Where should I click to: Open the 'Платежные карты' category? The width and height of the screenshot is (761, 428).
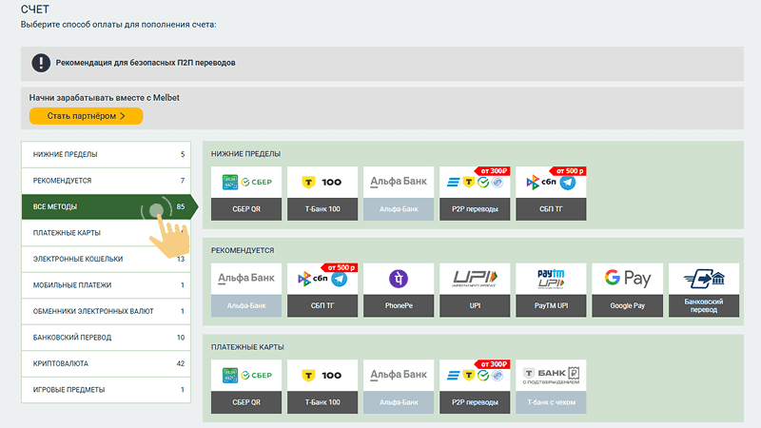pos(106,233)
